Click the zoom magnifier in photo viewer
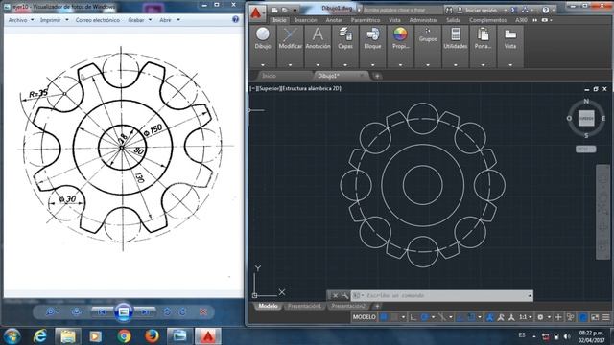The width and height of the screenshot is (614, 345). click(x=50, y=311)
